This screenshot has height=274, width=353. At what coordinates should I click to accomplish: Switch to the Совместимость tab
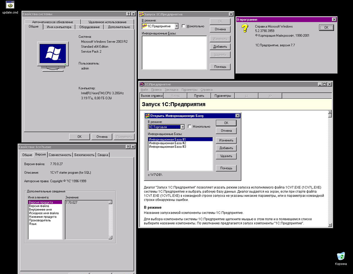click(x=60, y=155)
